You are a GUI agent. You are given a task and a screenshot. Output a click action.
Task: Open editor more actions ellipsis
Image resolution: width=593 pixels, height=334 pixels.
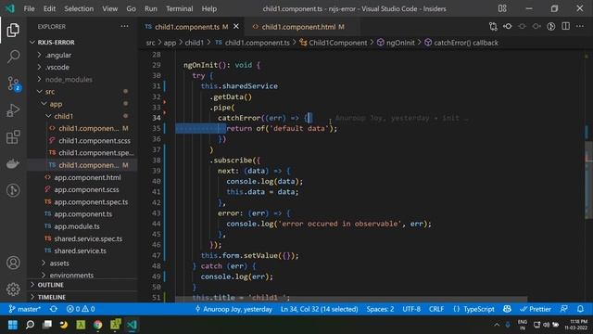[x=580, y=27]
